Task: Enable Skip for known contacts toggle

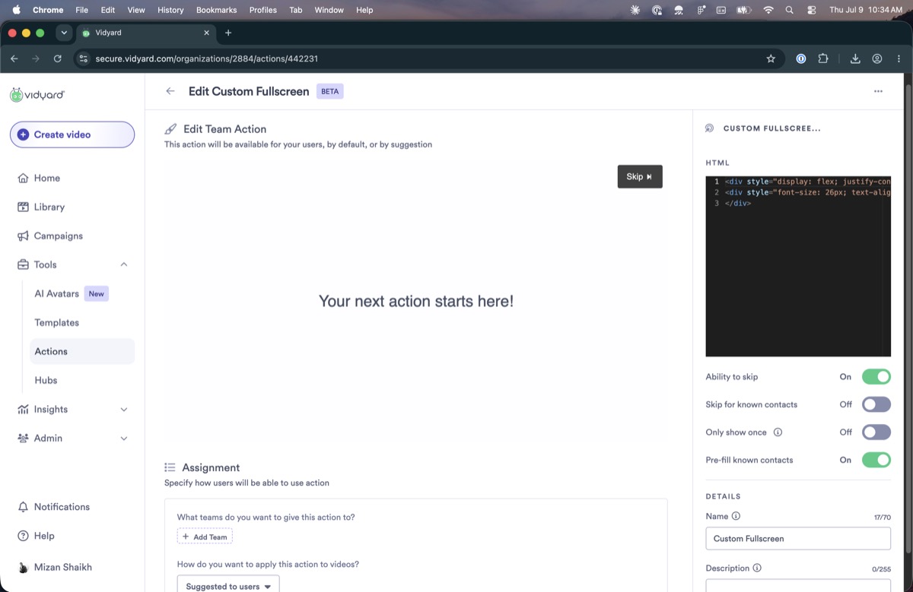Action: click(876, 404)
